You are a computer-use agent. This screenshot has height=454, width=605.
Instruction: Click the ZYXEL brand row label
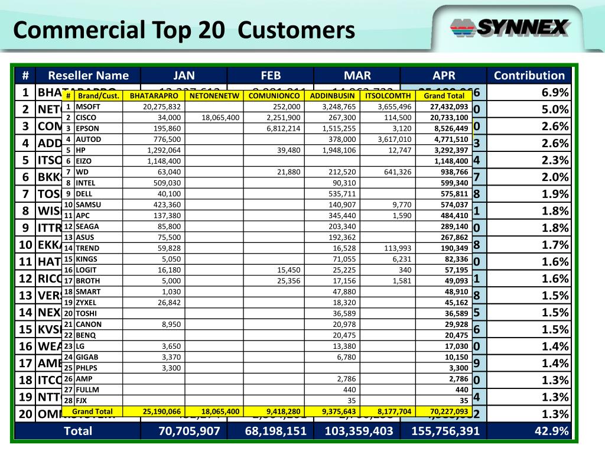tap(86, 303)
